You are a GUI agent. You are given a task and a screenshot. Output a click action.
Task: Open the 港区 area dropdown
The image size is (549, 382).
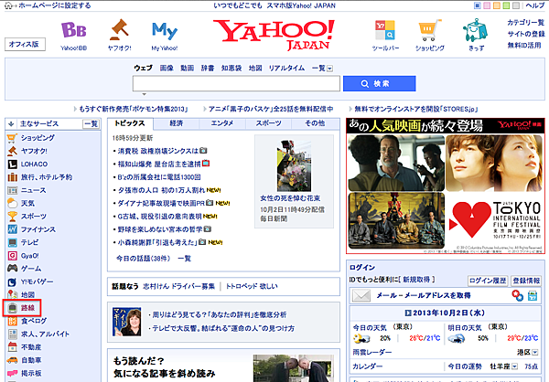tap(535, 352)
